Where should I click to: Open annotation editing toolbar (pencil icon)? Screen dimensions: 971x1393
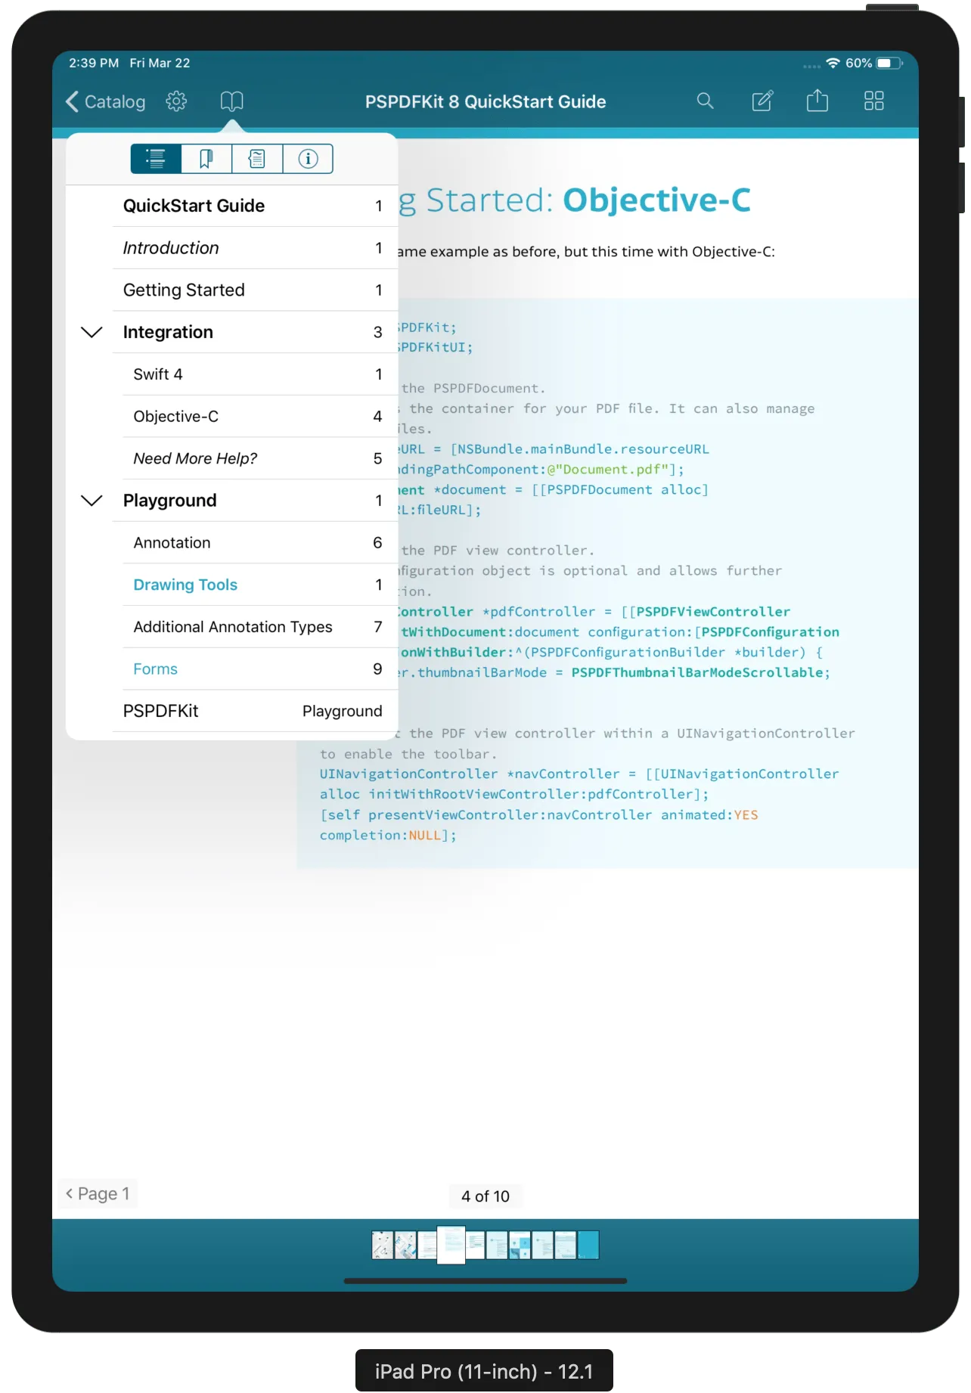(762, 101)
